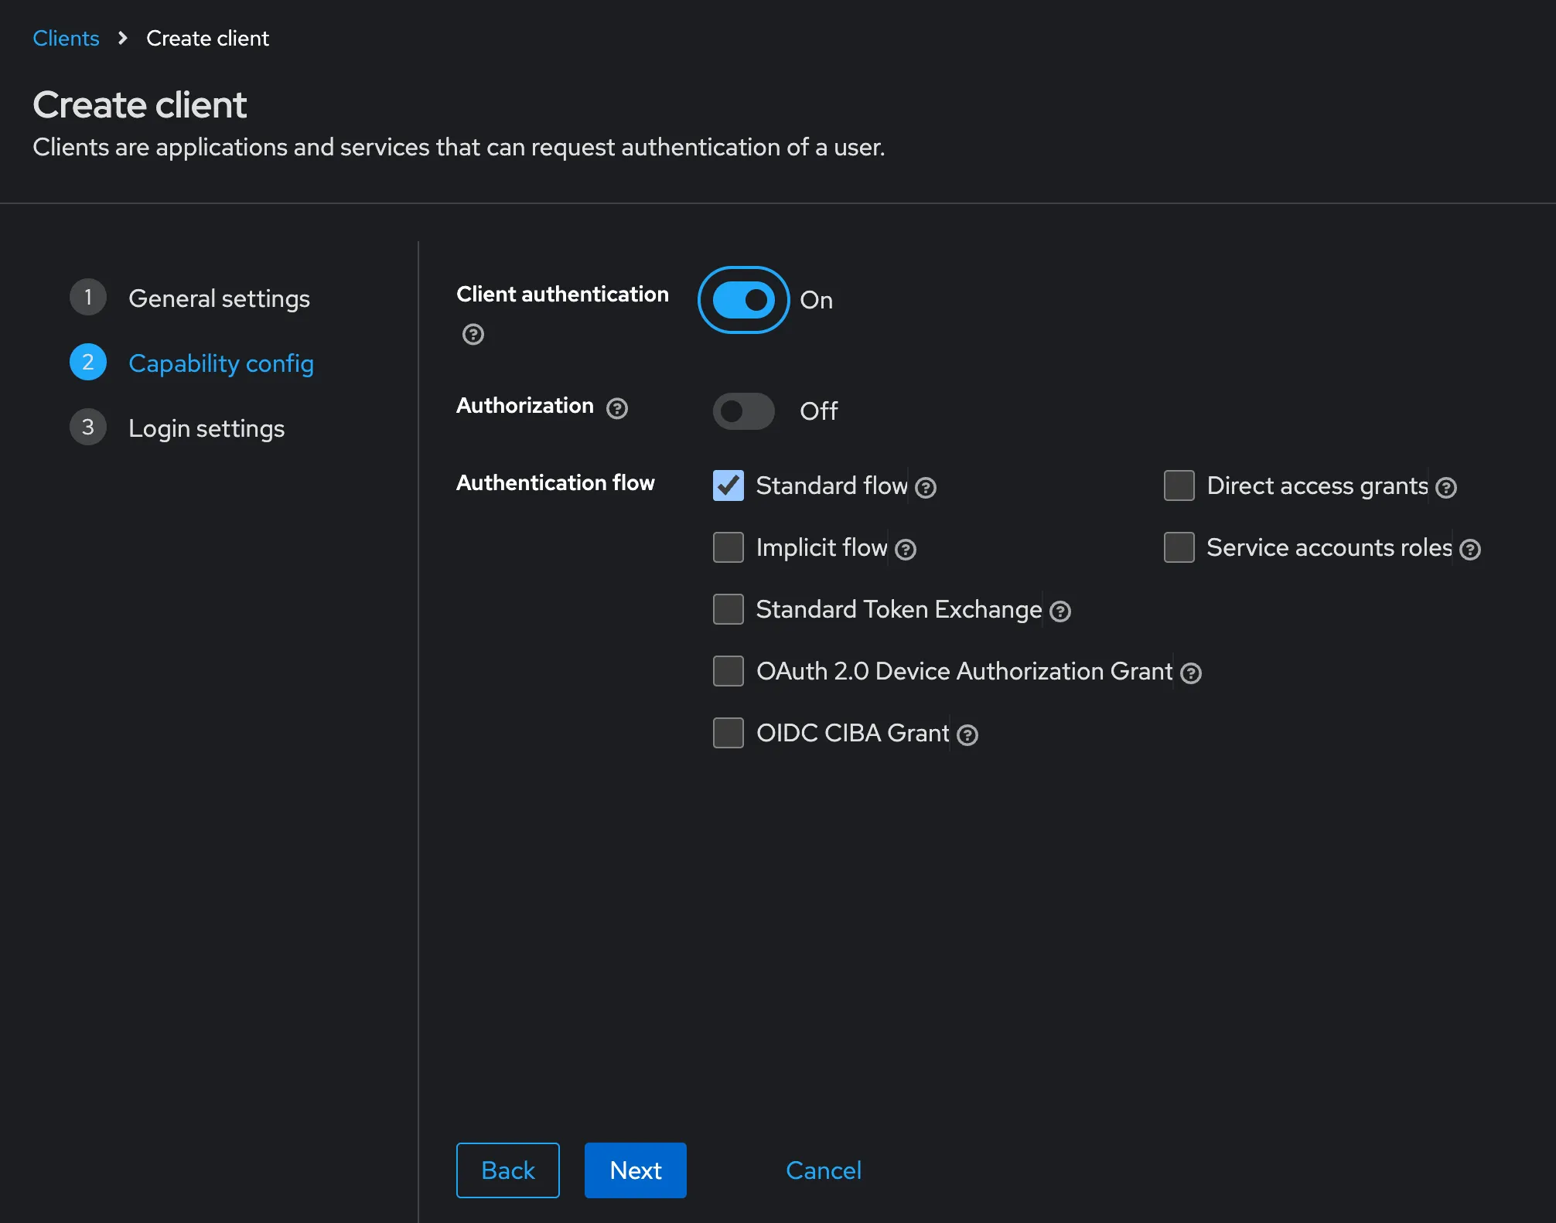Enable the Authorization toggle

[742, 411]
